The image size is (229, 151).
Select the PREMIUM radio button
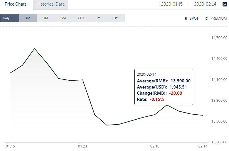coord(207,18)
